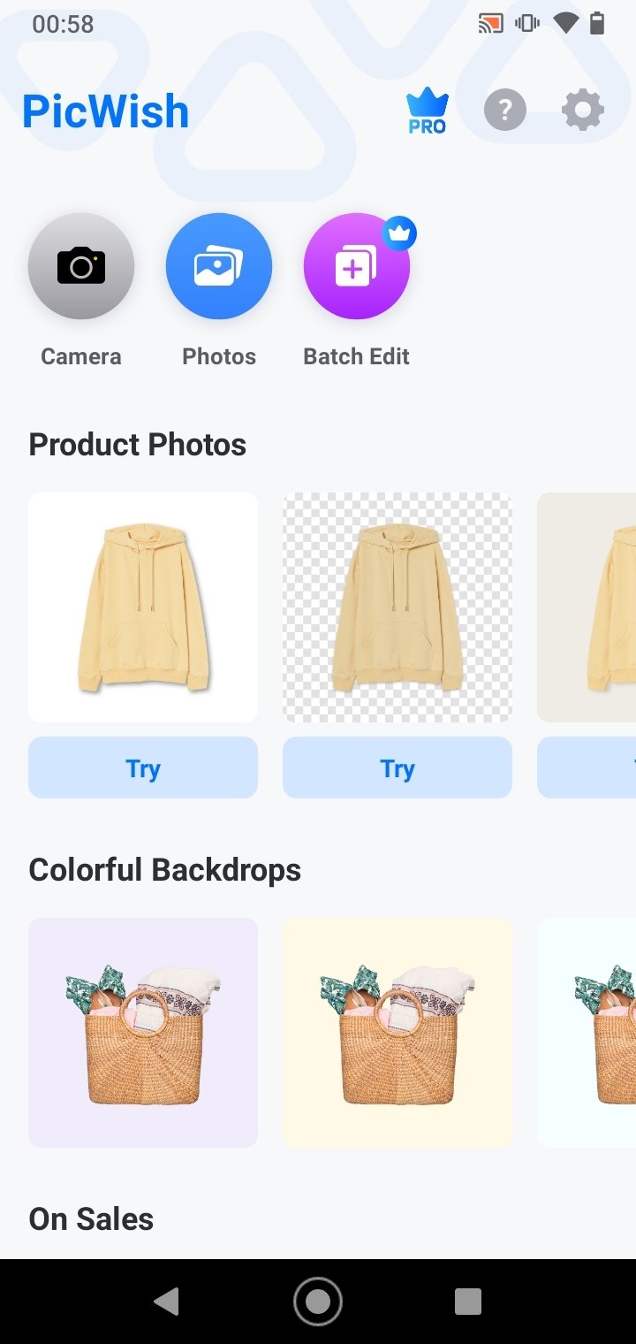Open recent apps square button
Screen dimensions: 636x1344
[468, 1302]
